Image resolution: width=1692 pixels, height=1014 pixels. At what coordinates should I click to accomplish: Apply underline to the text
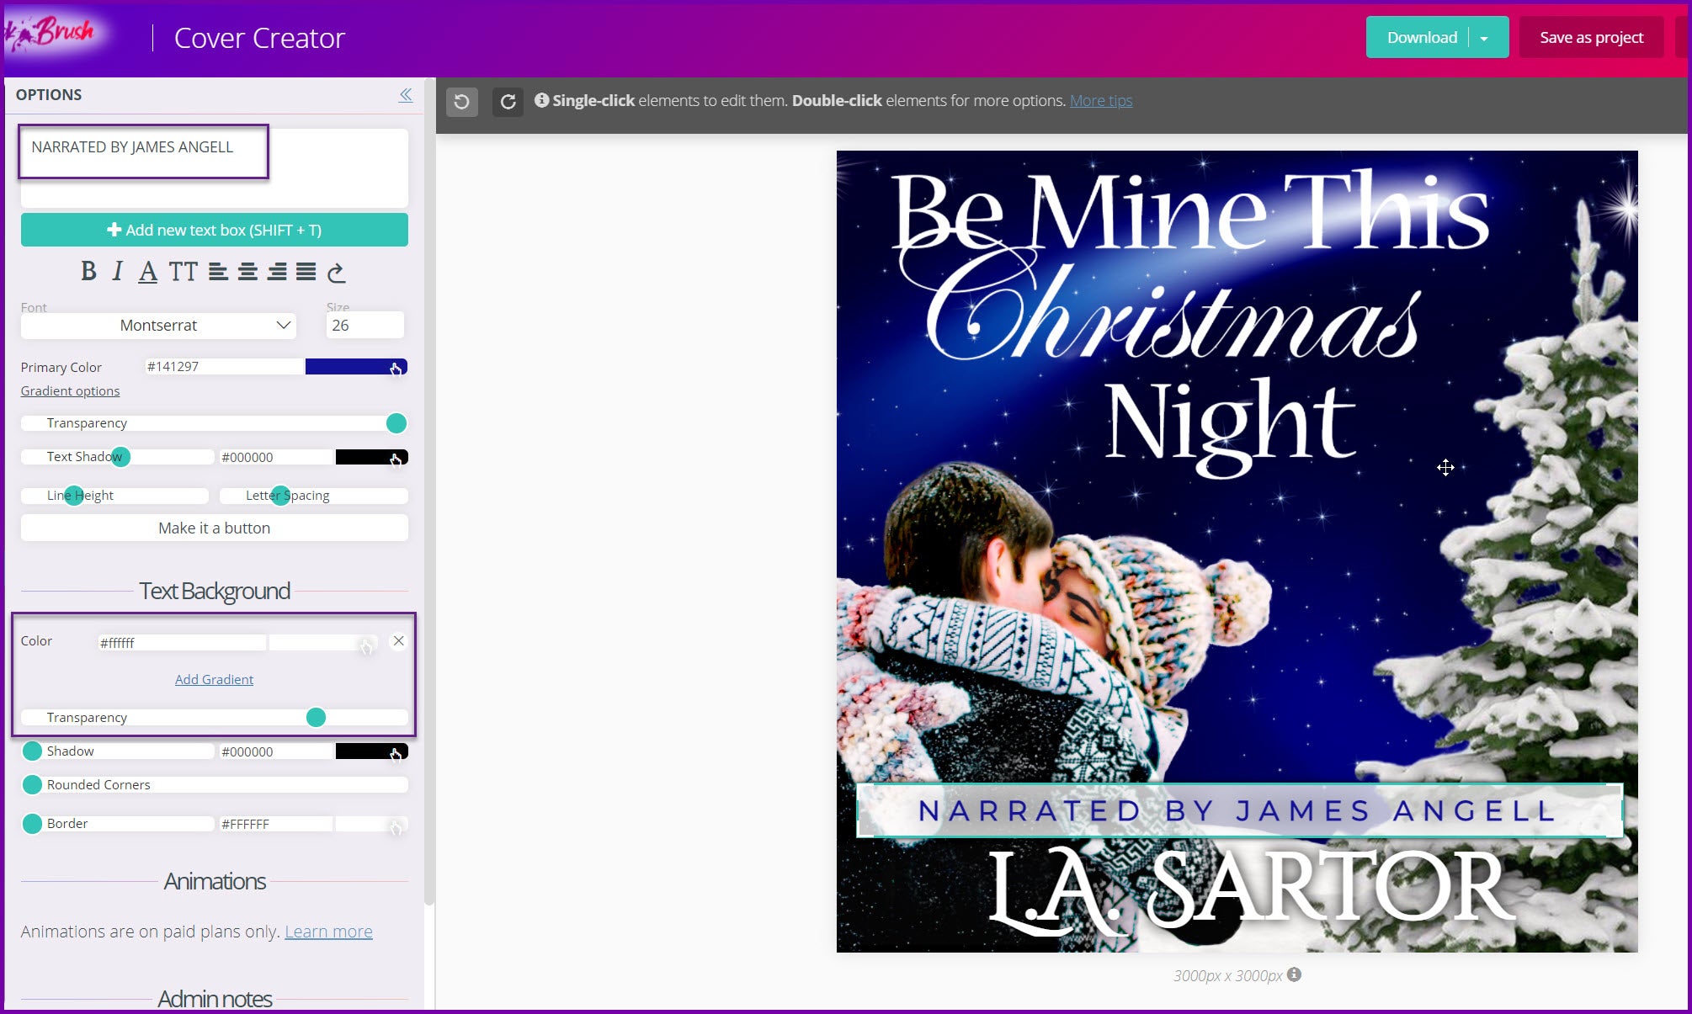(148, 271)
